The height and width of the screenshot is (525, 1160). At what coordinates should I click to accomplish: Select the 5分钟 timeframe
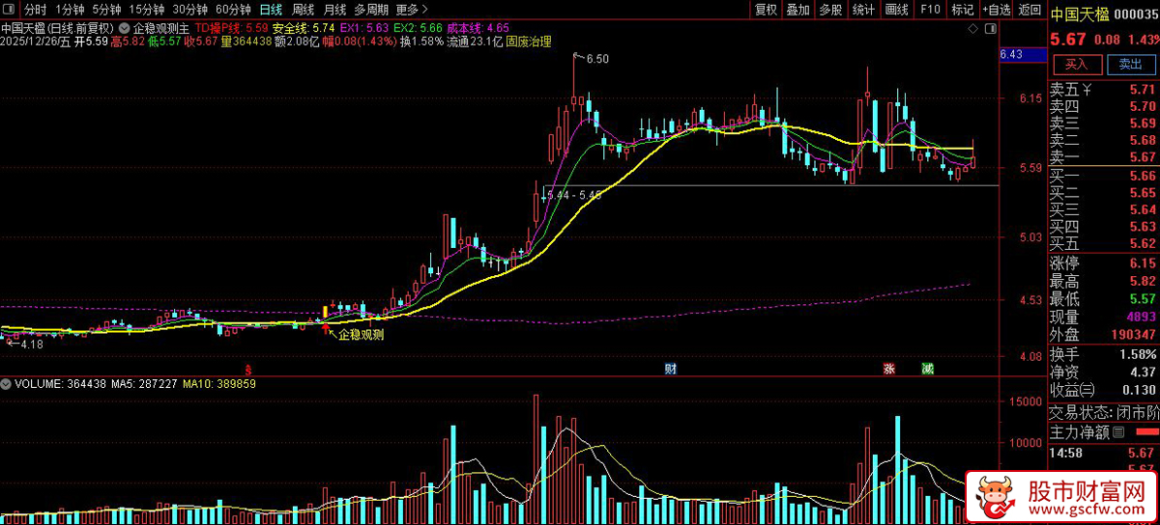click(107, 10)
